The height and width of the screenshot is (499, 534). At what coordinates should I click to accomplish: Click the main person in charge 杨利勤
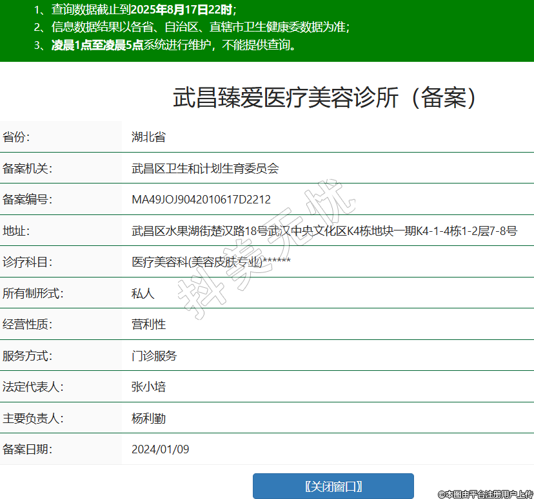[148, 419]
